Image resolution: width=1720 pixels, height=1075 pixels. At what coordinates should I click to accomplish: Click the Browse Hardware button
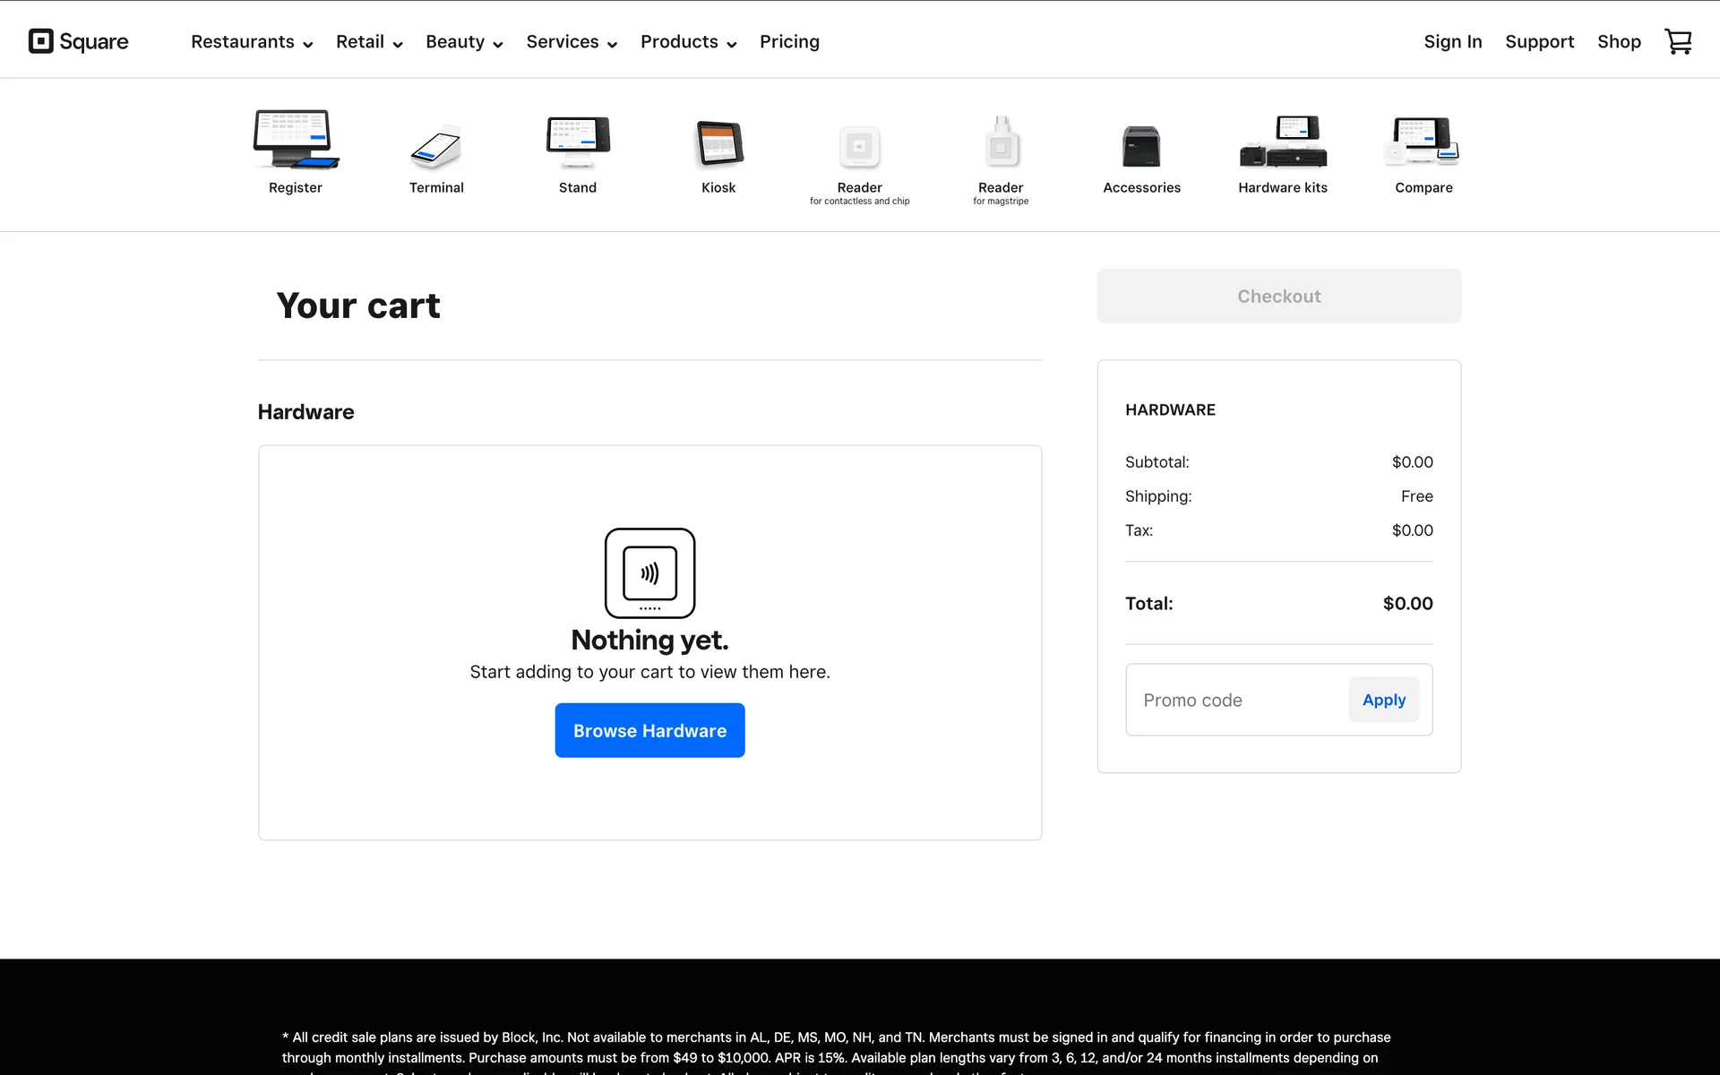pyautogui.click(x=649, y=730)
